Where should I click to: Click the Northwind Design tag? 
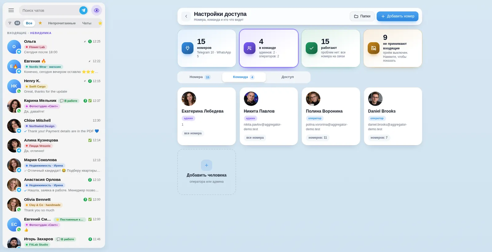[x=40, y=126]
